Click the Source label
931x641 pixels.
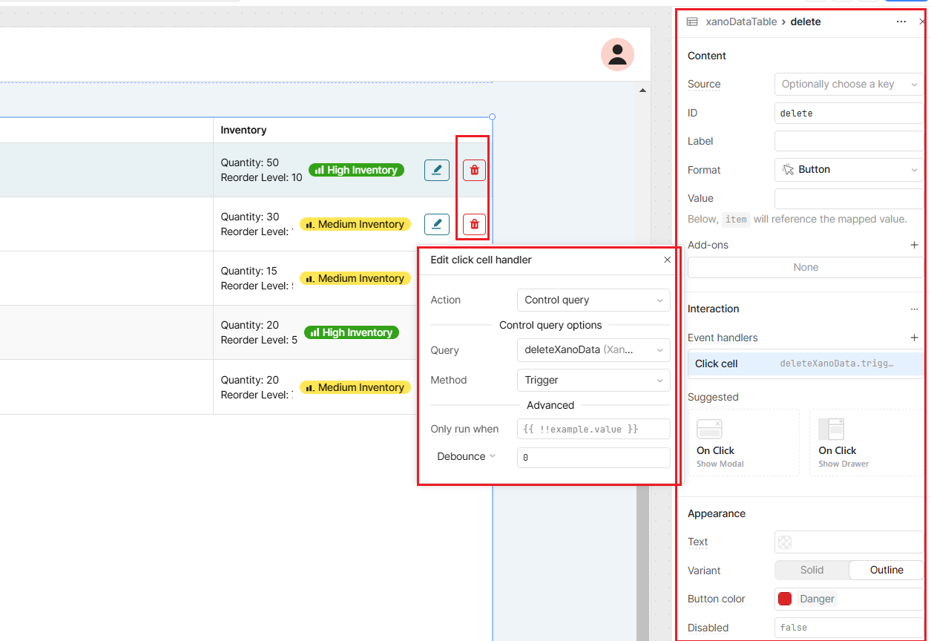click(x=704, y=85)
